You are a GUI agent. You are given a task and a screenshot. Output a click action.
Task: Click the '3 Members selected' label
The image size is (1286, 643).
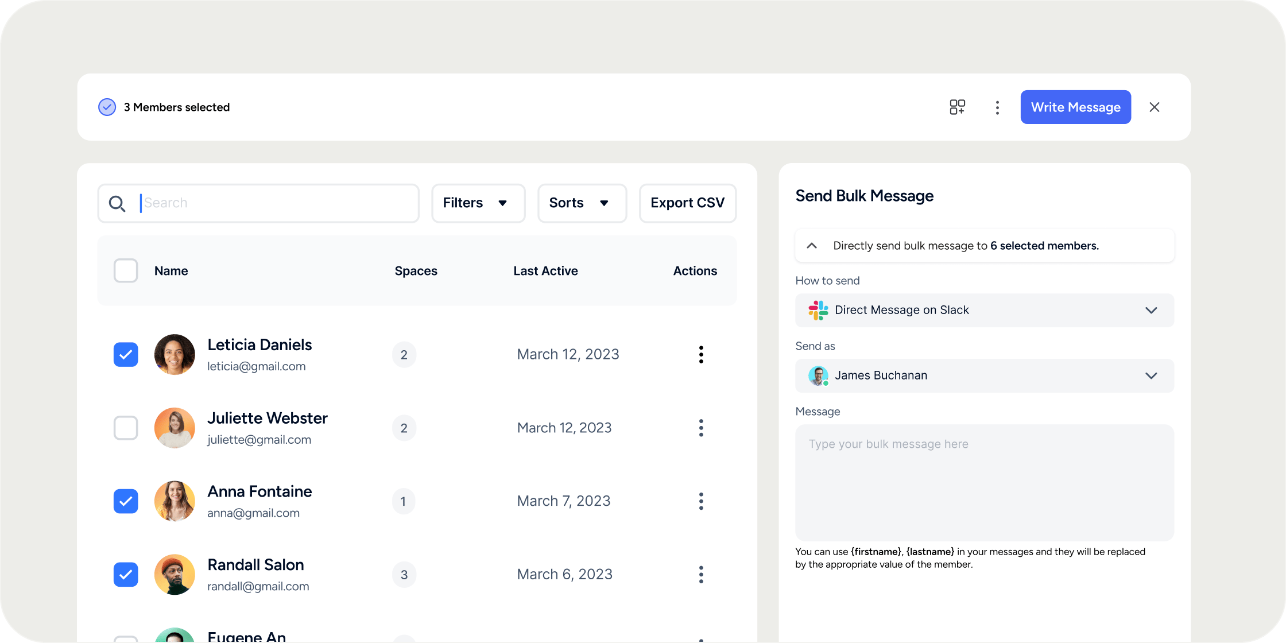177,107
